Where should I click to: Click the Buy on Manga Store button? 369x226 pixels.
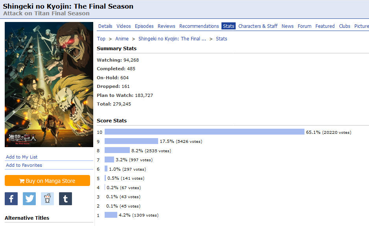tap(47, 181)
